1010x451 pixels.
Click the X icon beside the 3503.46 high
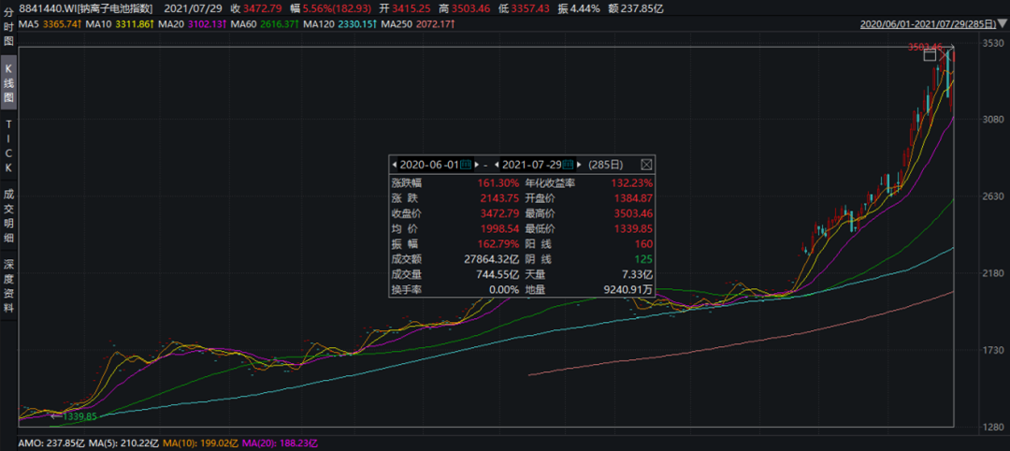pos(946,55)
